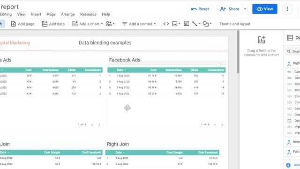Click Cost Facebook header in Right Join table
The height and width of the screenshot is (169, 300).
tap(208, 153)
